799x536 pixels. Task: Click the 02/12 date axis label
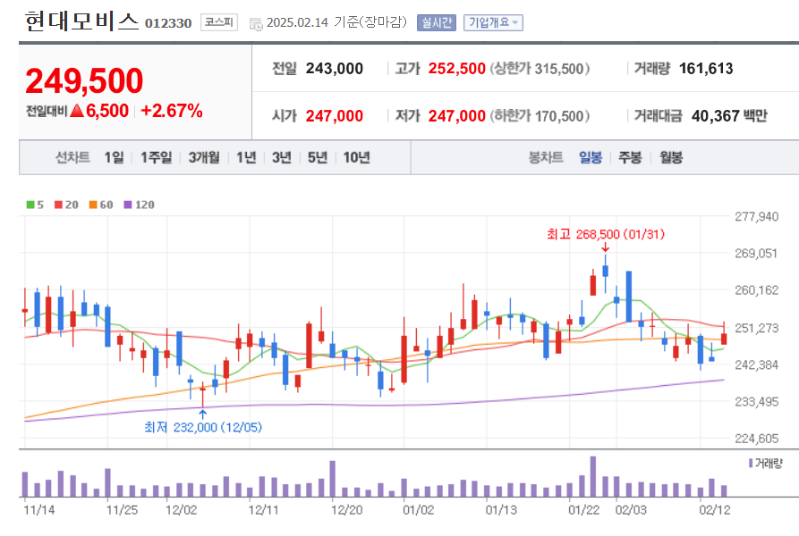point(714,510)
